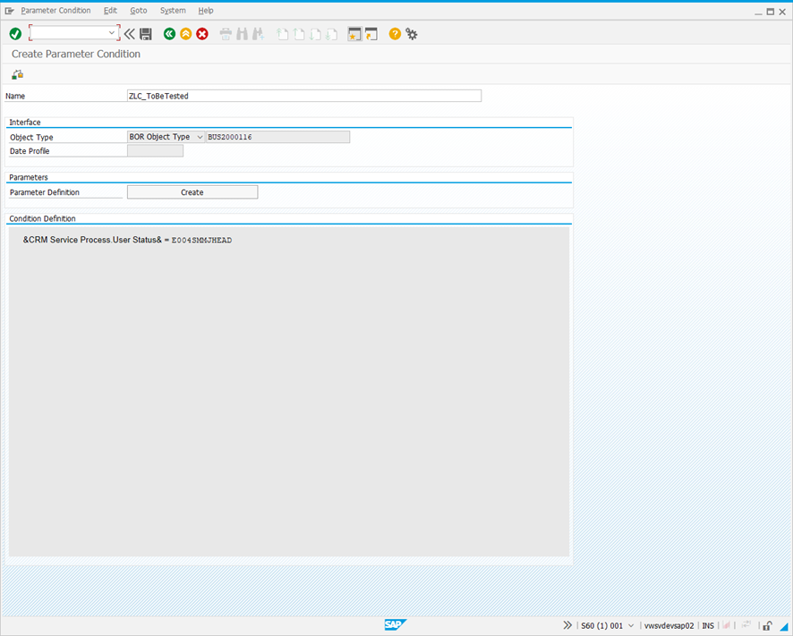Open the System menu
This screenshot has height=636, width=793.
click(173, 10)
